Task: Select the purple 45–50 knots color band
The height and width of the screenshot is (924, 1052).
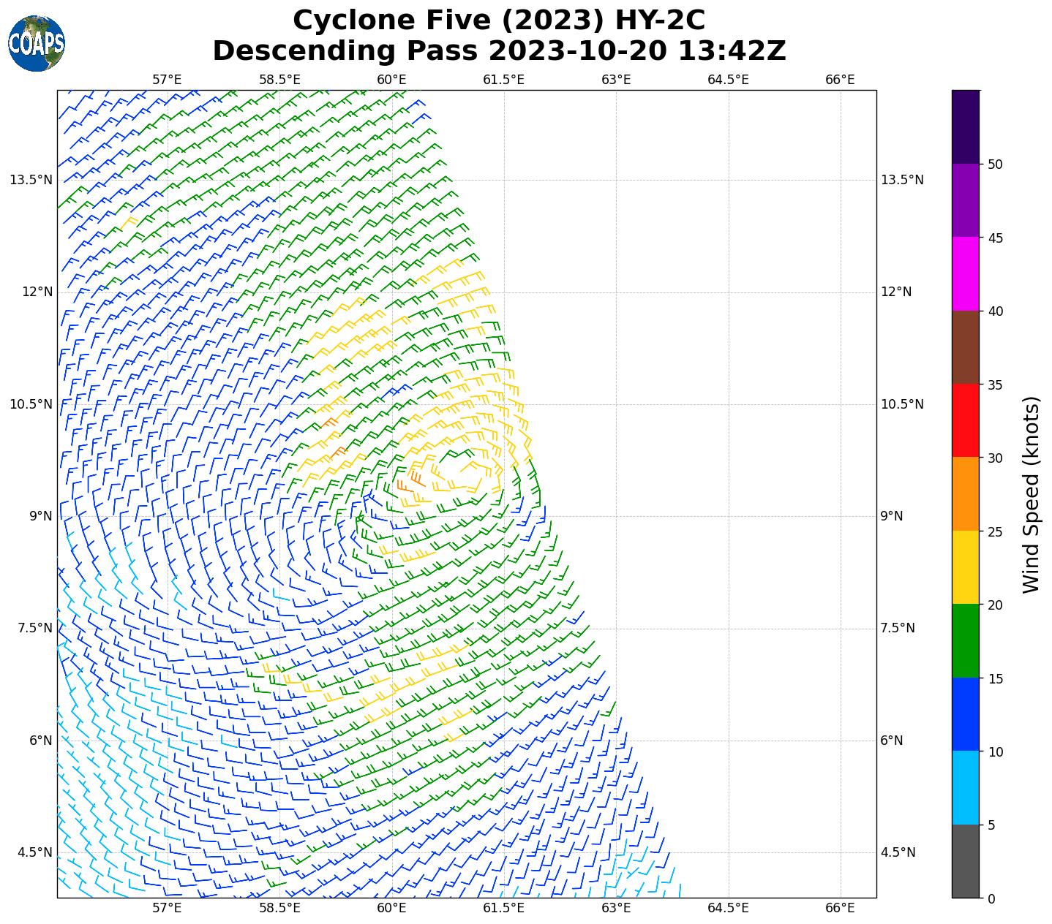Action: (966, 200)
